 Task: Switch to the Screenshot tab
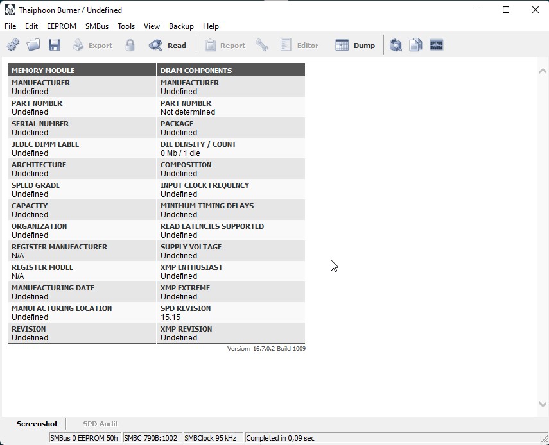point(37,424)
